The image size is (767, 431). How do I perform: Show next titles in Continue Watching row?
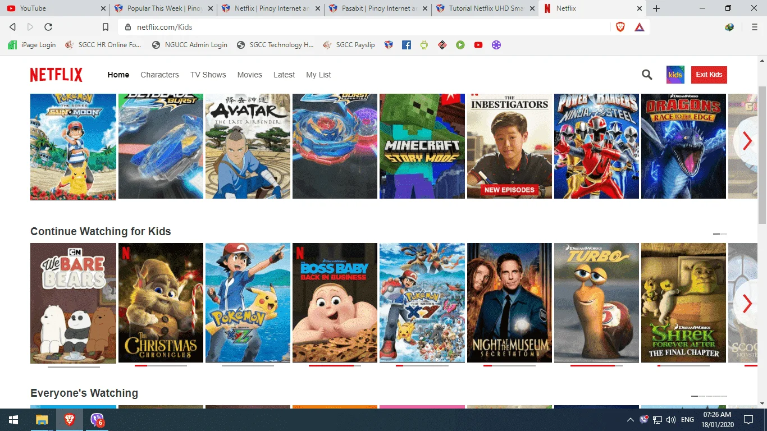pyautogui.click(x=747, y=304)
